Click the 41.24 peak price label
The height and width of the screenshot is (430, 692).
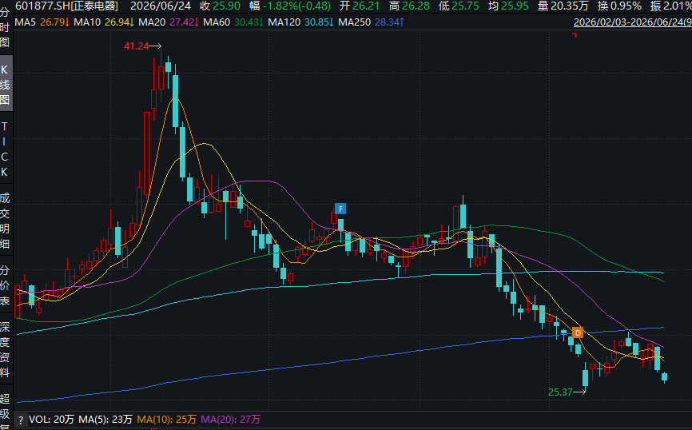(137, 46)
